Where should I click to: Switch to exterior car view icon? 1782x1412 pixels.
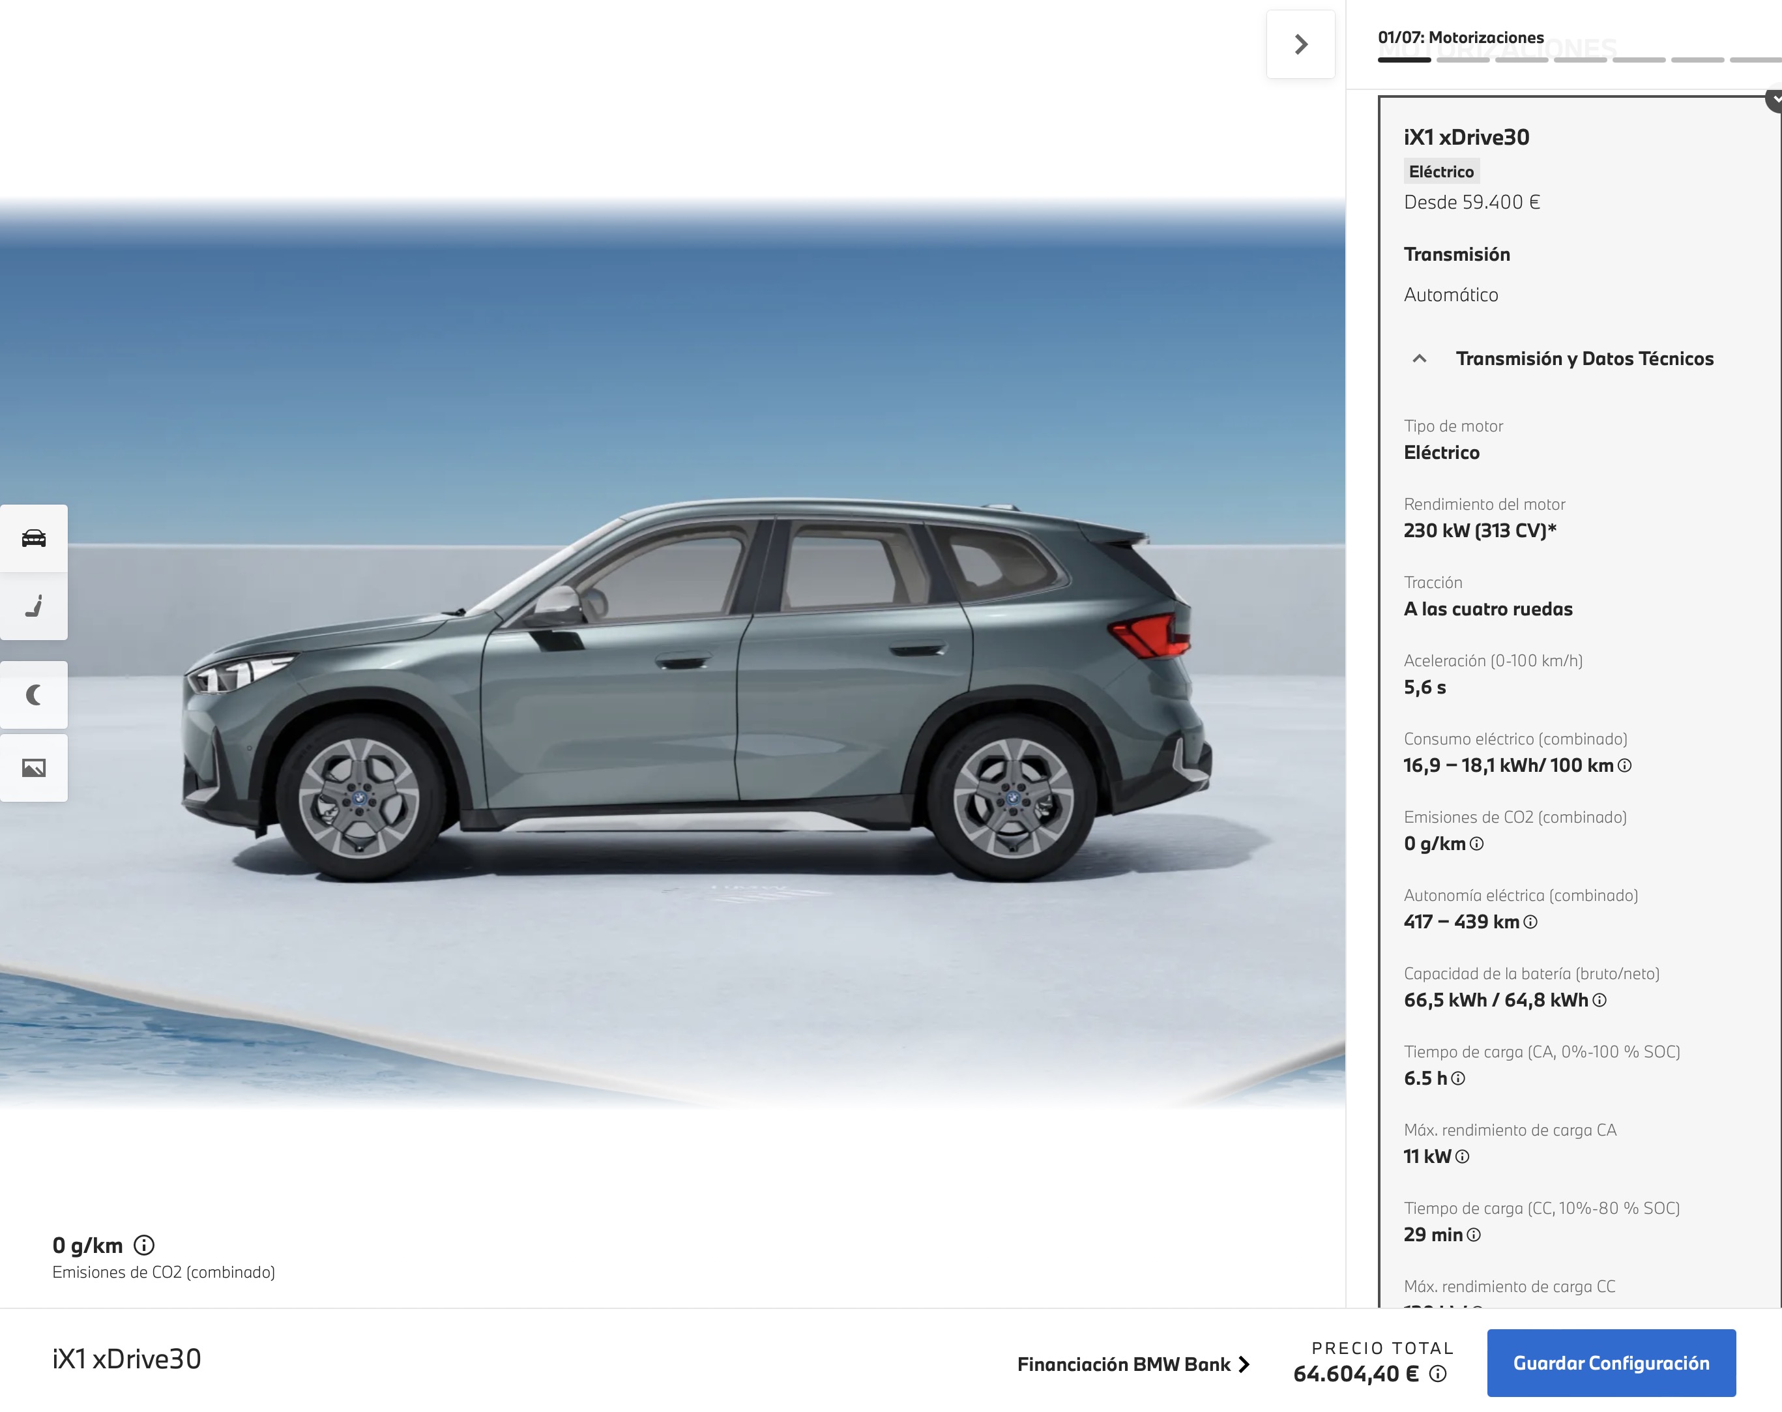(x=34, y=538)
